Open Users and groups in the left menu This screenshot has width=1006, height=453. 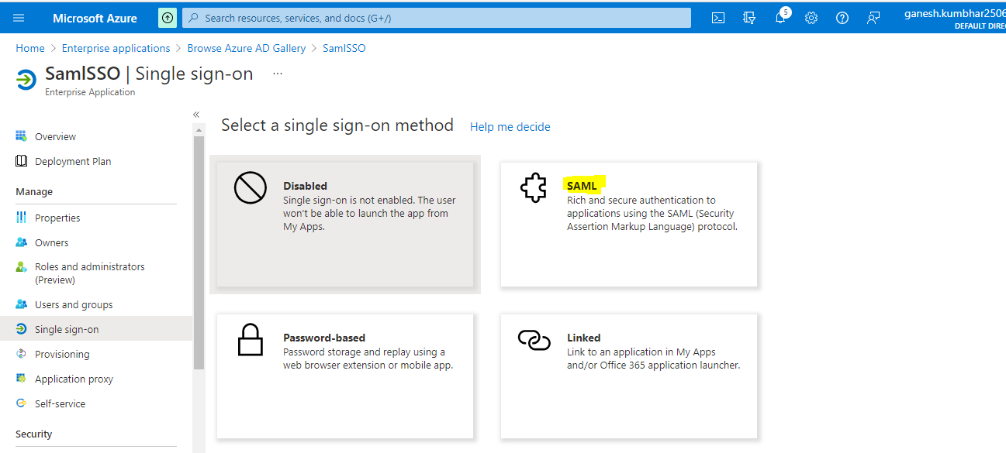74,304
